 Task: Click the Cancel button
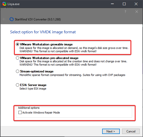pyautogui.click(x=131, y=131)
